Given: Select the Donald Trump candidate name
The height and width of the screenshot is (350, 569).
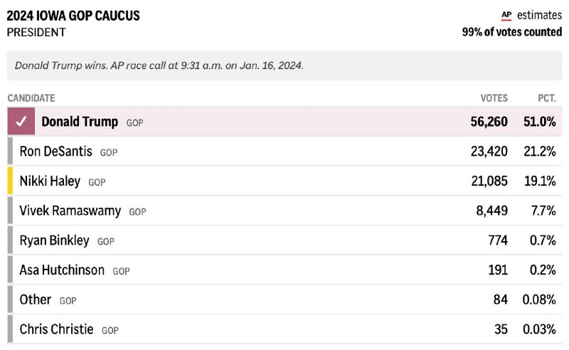Looking at the screenshot, I should coord(80,122).
